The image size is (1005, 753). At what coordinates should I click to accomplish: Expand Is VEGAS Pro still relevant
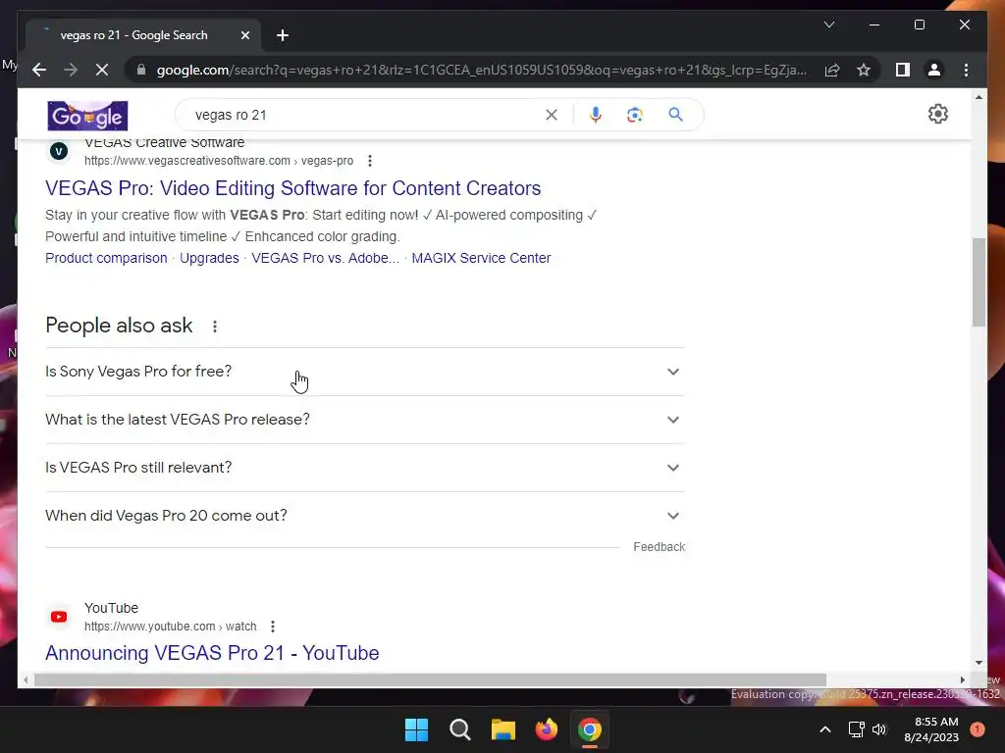pos(365,468)
